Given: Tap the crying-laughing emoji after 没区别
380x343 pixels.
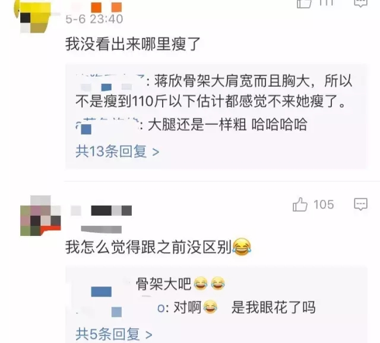Looking at the screenshot, I should tap(242, 247).
